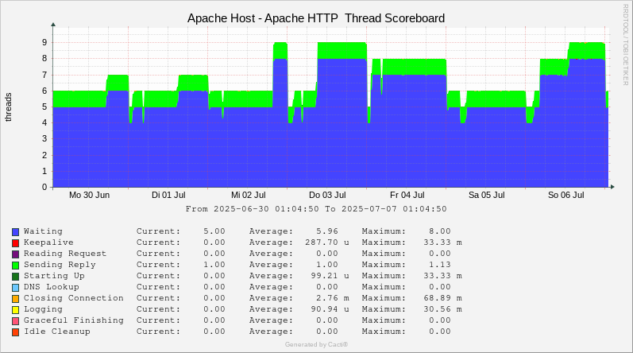
Task: Click Waiting average value 5.96
Action: click(327, 231)
